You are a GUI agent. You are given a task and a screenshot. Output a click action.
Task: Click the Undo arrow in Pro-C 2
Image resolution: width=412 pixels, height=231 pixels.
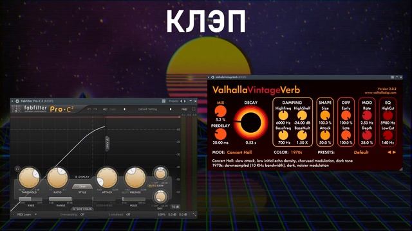89,109
